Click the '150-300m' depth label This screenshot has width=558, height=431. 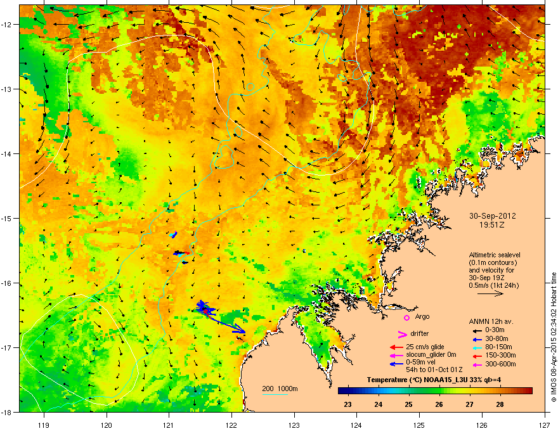[x=500, y=355]
